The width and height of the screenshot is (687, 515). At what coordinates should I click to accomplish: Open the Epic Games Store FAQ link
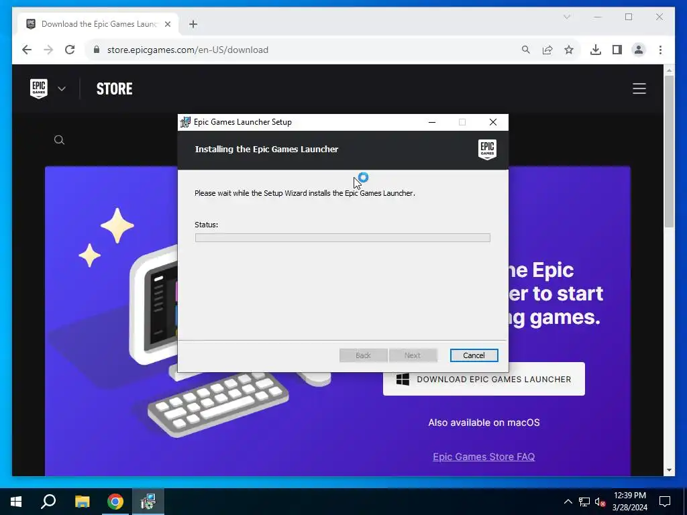tap(484, 456)
